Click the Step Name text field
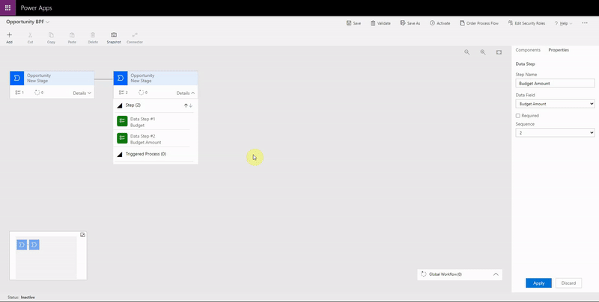Image resolution: width=599 pixels, height=302 pixels. coord(555,84)
